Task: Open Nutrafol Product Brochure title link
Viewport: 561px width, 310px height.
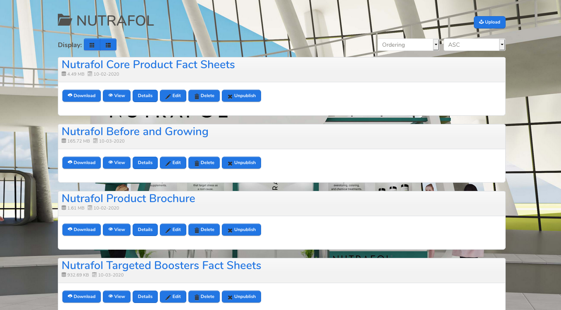Action: [x=128, y=198]
